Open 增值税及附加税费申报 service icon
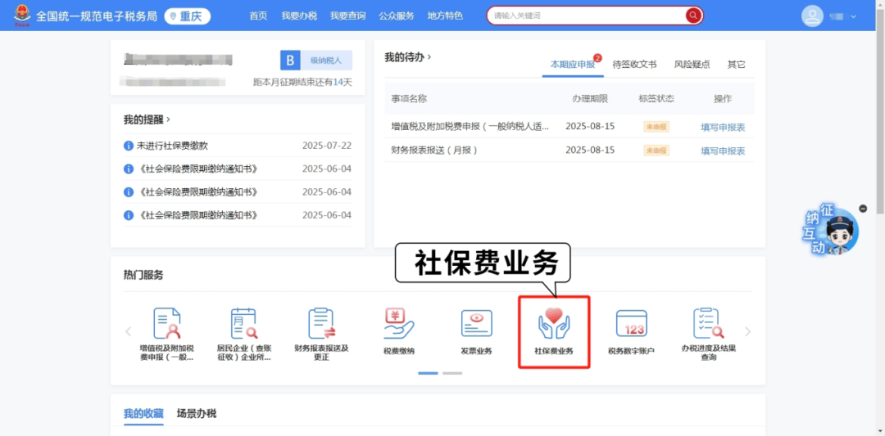 point(166,324)
